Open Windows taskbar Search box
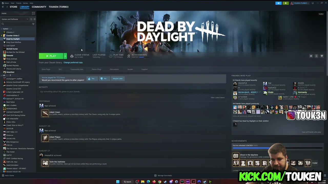Image resolution: width=328 pixels, height=184 pixels. [128, 182]
